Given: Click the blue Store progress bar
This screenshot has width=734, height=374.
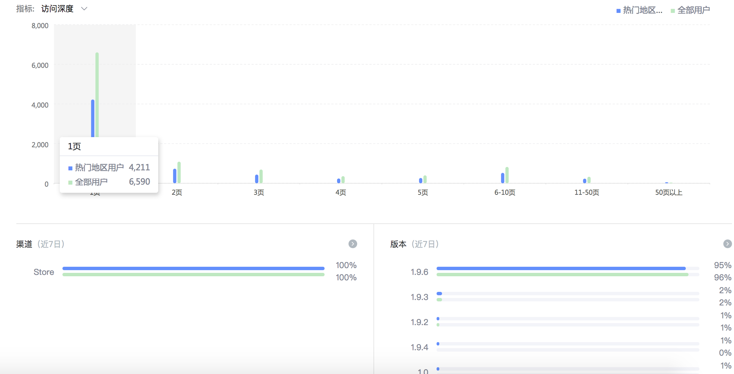Looking at the screenshot, I should tap(194, 268).
